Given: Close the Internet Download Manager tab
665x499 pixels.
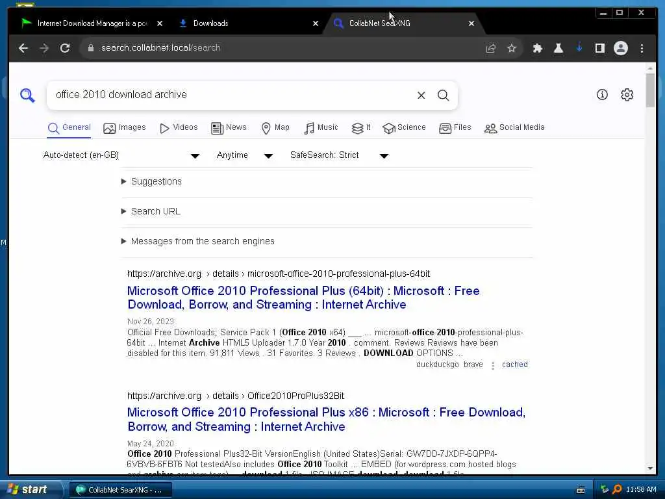Looking at the screenshot, I should pyautogui.click(x=160, y=23).
